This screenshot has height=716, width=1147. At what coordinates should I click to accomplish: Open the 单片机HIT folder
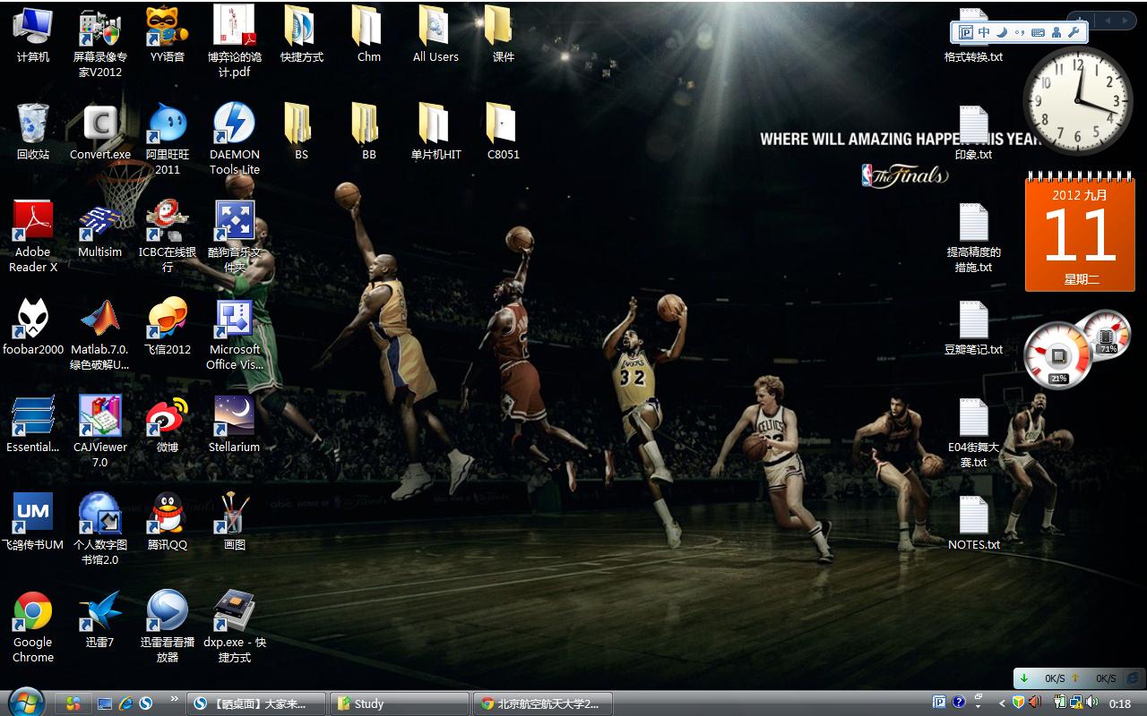(436, 132)
